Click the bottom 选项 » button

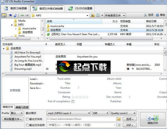(x=130, y=119)
